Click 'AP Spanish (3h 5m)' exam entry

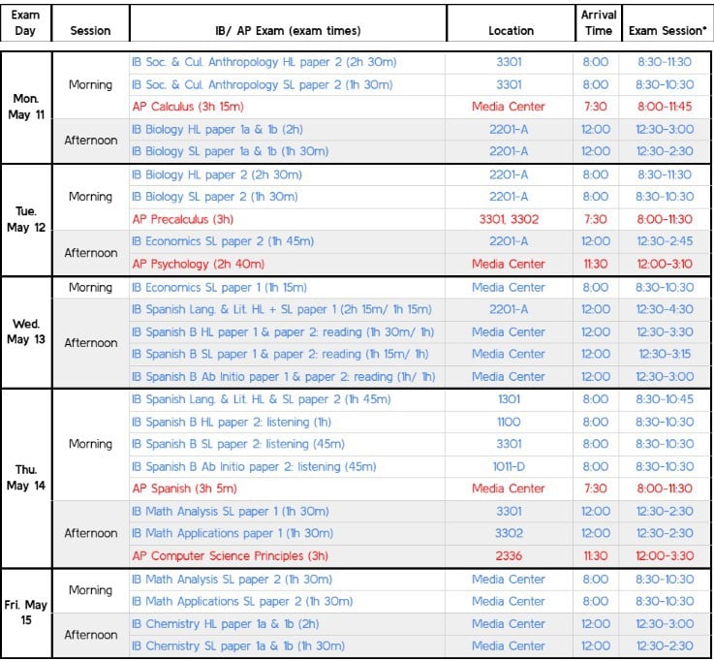(x=184, y=488)
